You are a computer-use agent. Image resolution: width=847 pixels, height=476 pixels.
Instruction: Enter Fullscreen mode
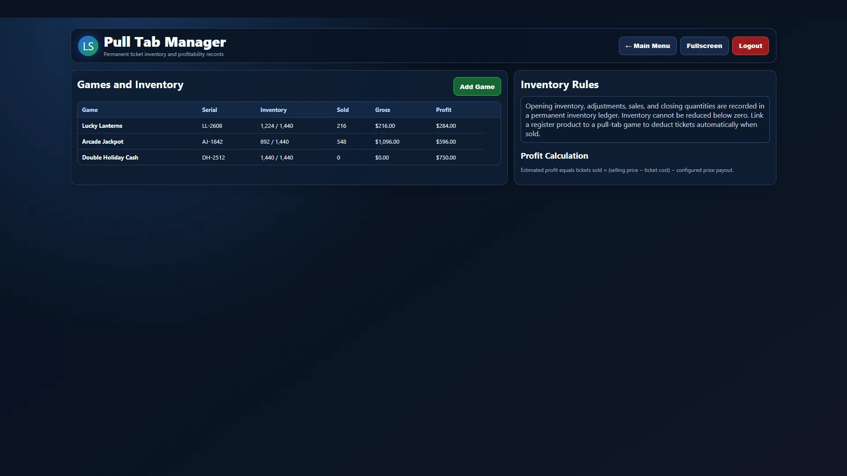704,46
